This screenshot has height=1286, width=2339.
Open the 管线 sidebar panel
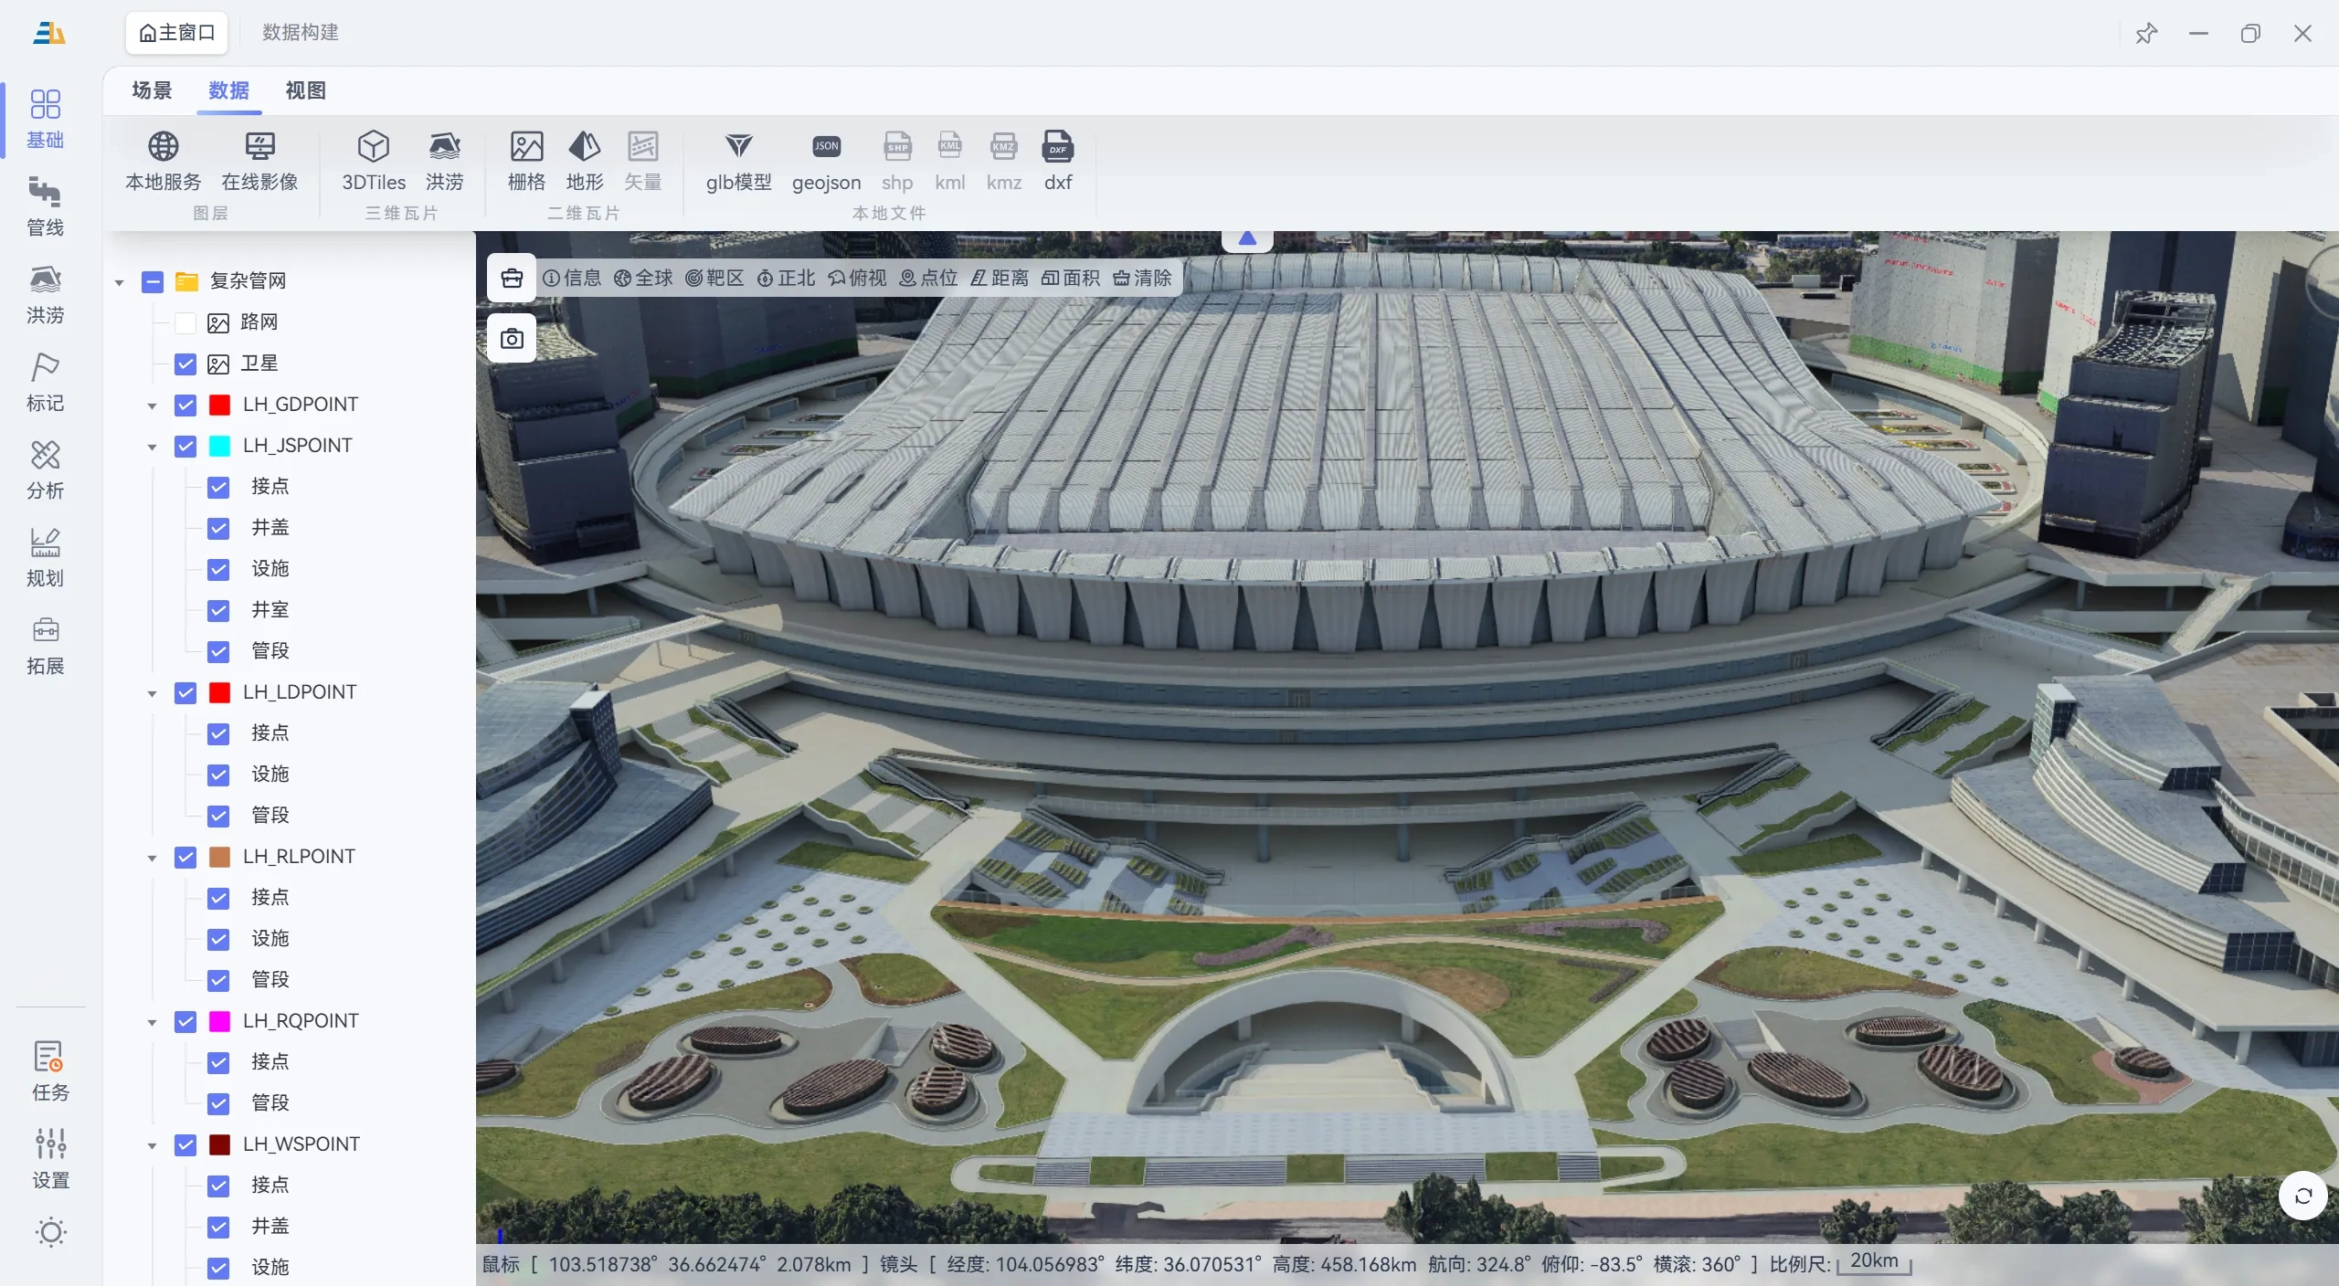[x=45, y=206]
